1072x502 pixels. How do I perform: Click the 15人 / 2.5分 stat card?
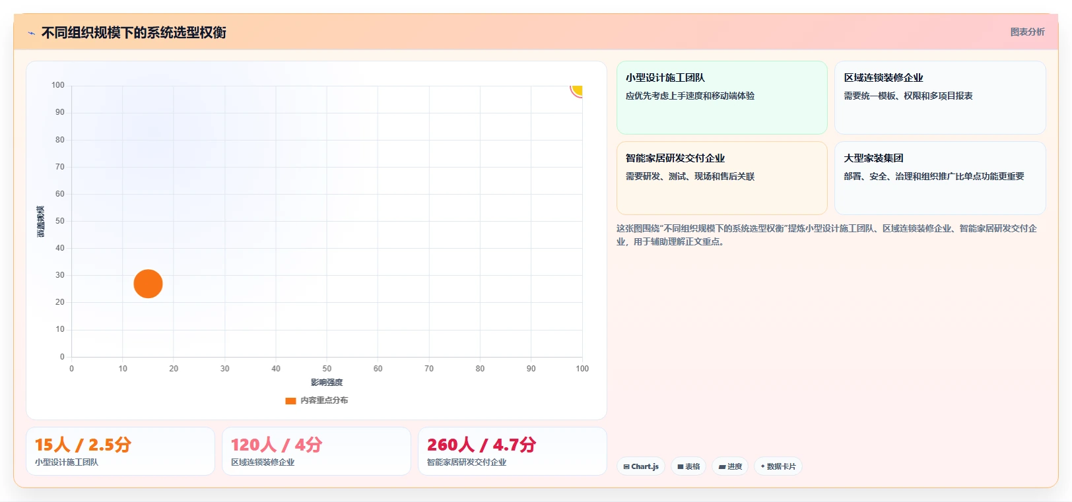(x=120, y=451)
